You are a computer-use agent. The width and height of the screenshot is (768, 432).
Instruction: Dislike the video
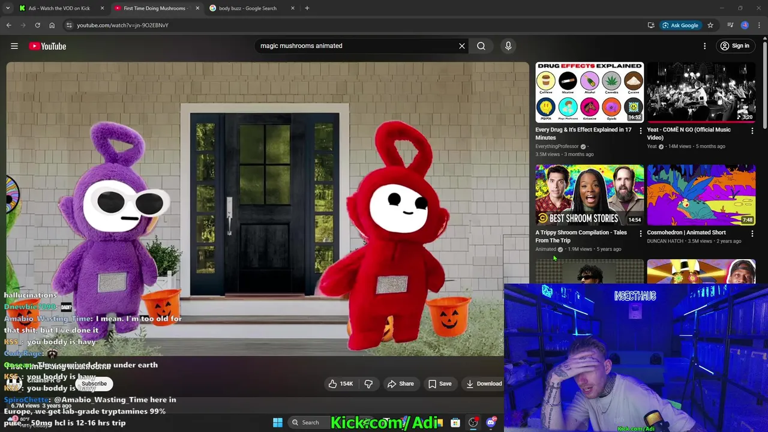point(369,384)
